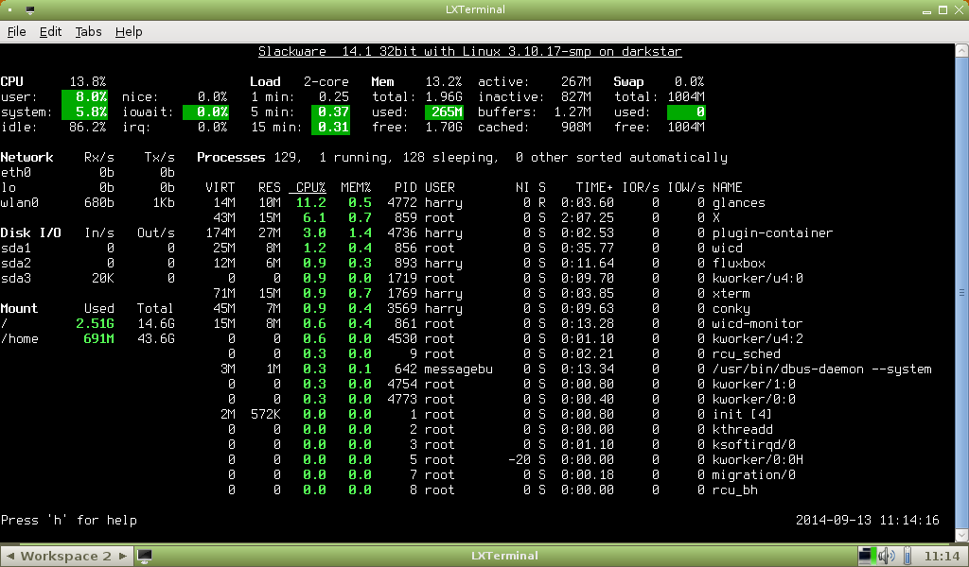Click the eth0 network interface row

point(88,173)
